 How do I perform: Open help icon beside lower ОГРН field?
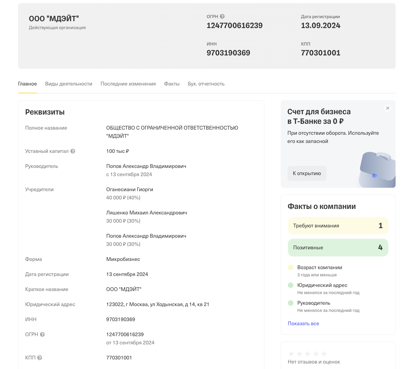tap(42, 334)
